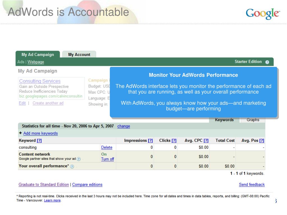Click the Starter Edition label
The height and width of the screenshot is (215, 287).
click(x=248, y=62)
